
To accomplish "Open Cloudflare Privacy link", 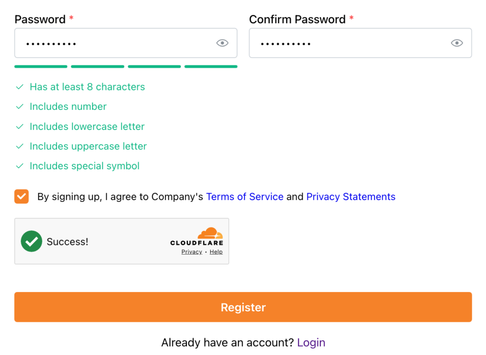I will pyautogui.click(x=192, y=252).
